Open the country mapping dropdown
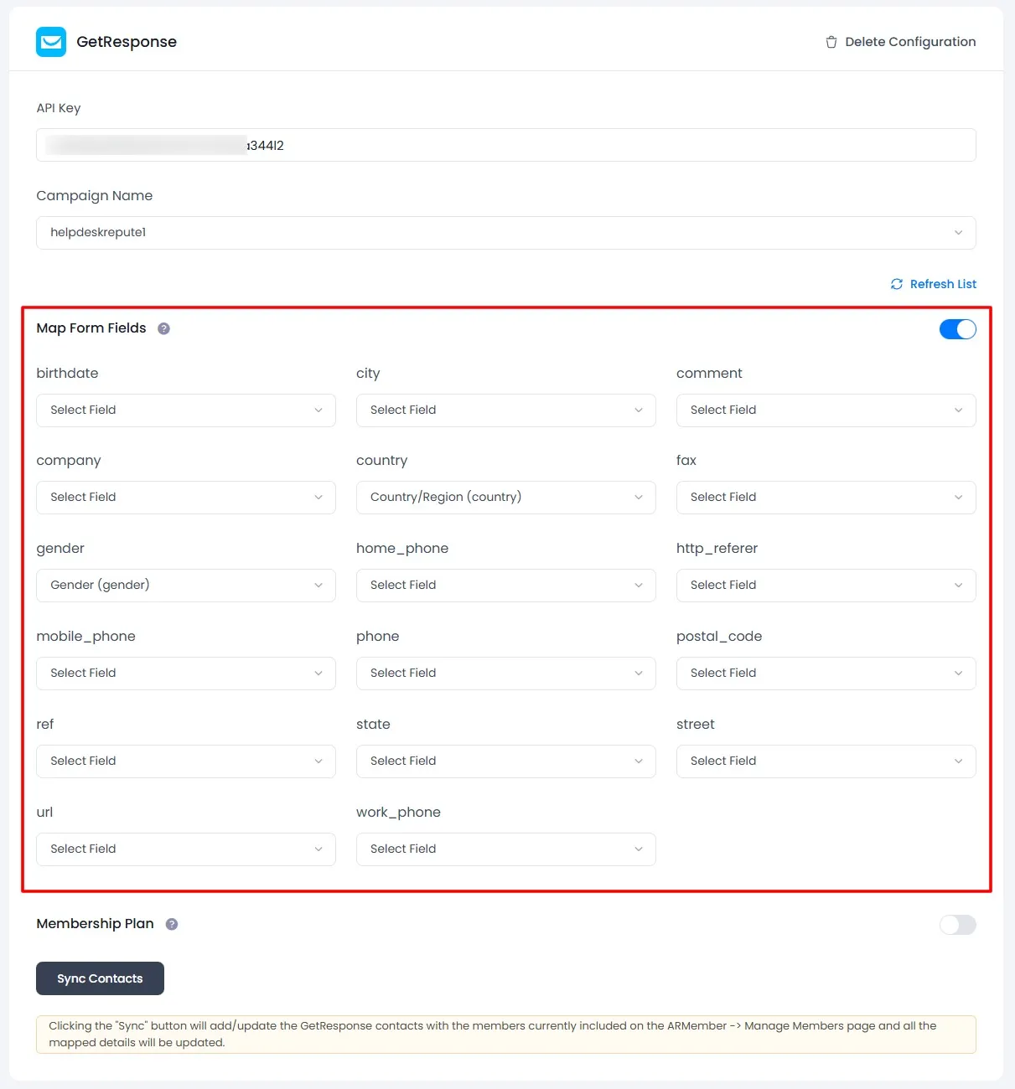1015x1089 pixels. pyautogui.click(x=505, y=498)
